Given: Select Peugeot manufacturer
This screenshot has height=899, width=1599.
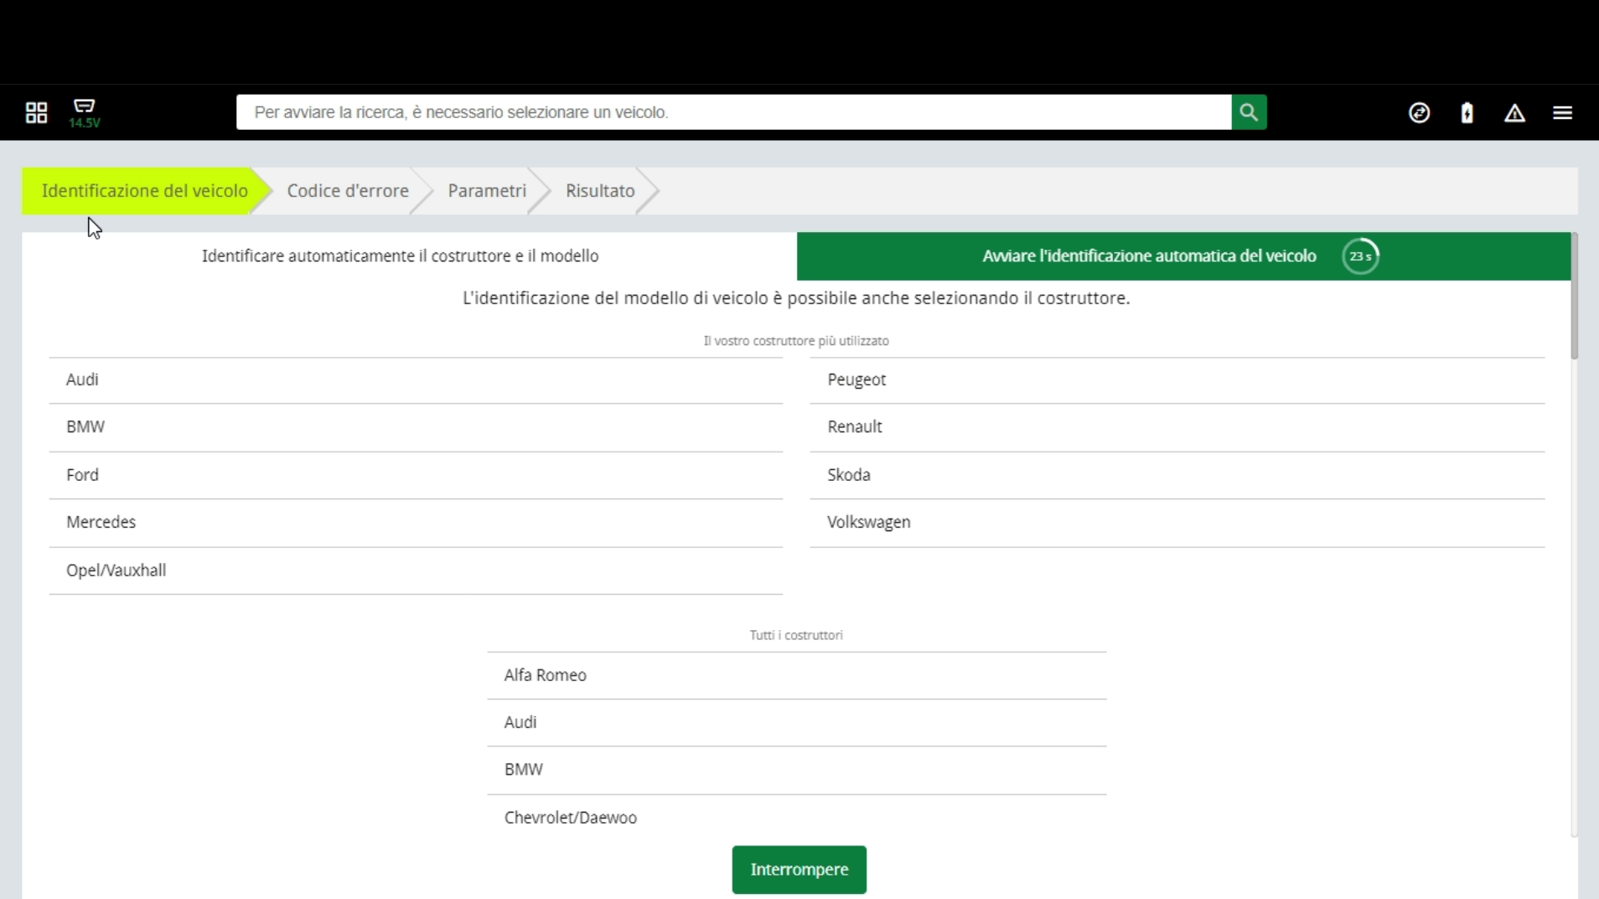Looking at the screenshot, I should pyautogui.click(x=1177, y=380).
